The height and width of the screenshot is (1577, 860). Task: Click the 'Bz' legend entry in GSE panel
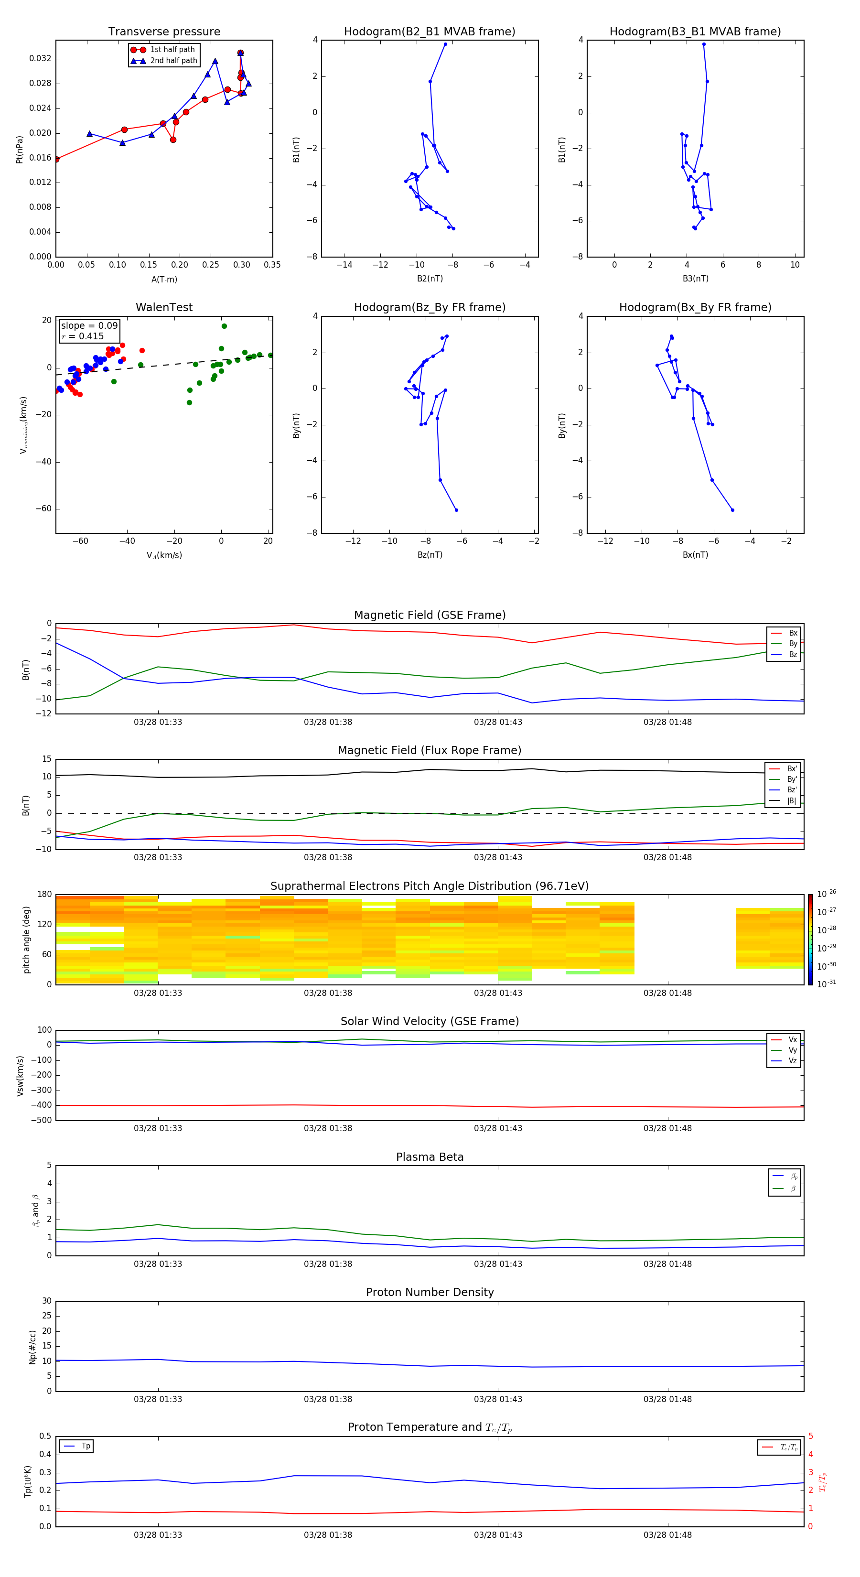pos(784,655)
